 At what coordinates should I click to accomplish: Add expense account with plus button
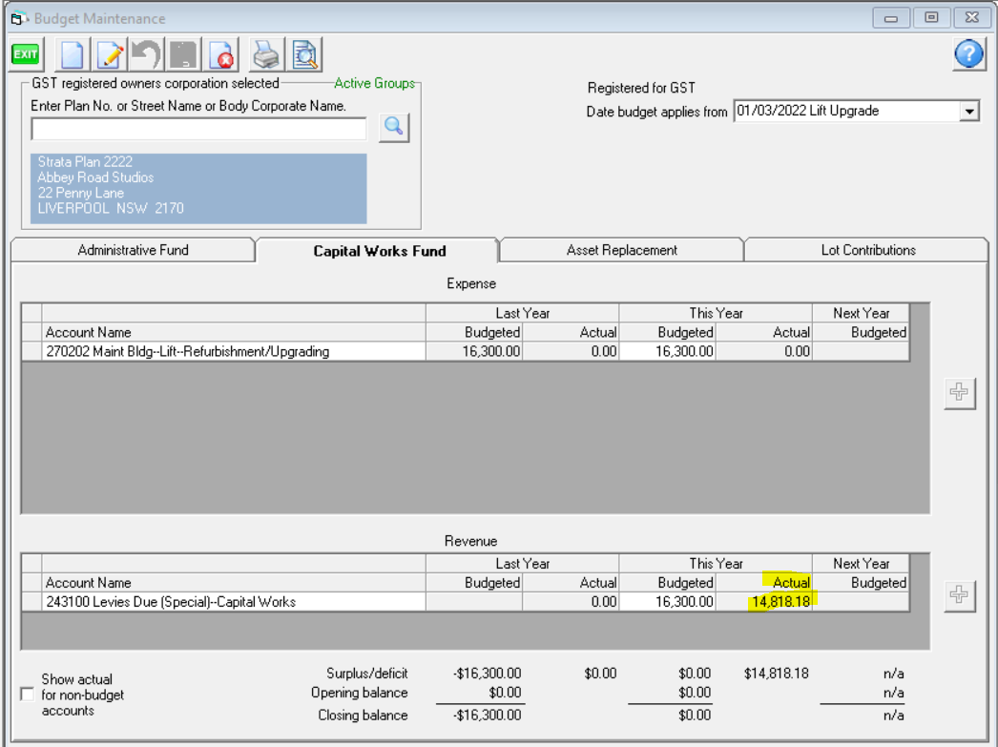pyautogui.click(x=960, y=393)
